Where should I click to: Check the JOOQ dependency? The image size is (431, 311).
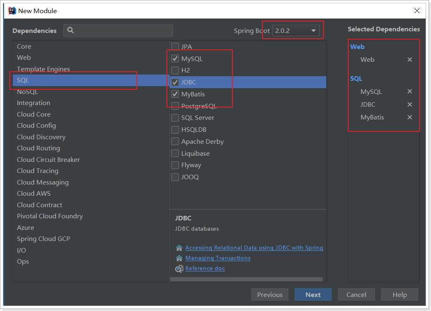tap(175, 177)
